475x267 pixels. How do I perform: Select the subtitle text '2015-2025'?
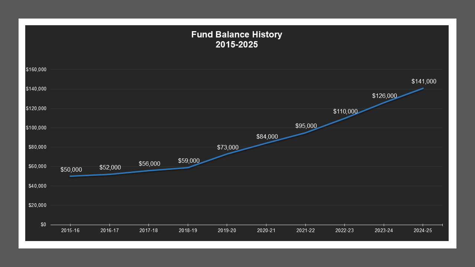click(237, 44)
